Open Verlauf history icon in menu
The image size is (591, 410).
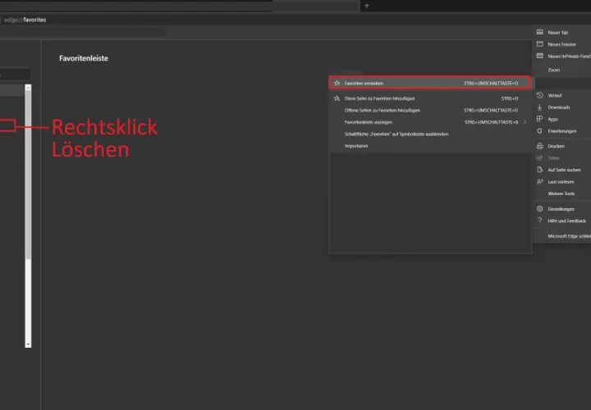(x=540, y=95)
